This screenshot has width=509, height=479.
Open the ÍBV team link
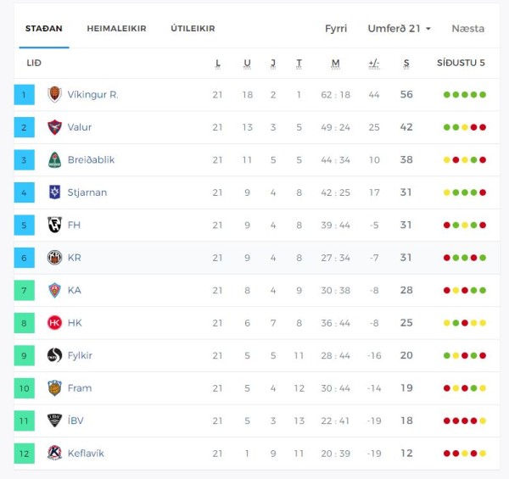(76, 421)
